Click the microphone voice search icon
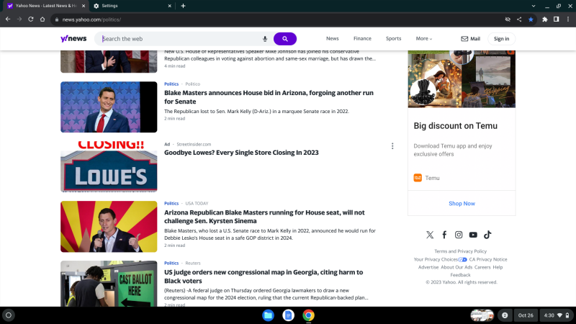This screenshot has width=576, height=324. [x=265, y=39]
